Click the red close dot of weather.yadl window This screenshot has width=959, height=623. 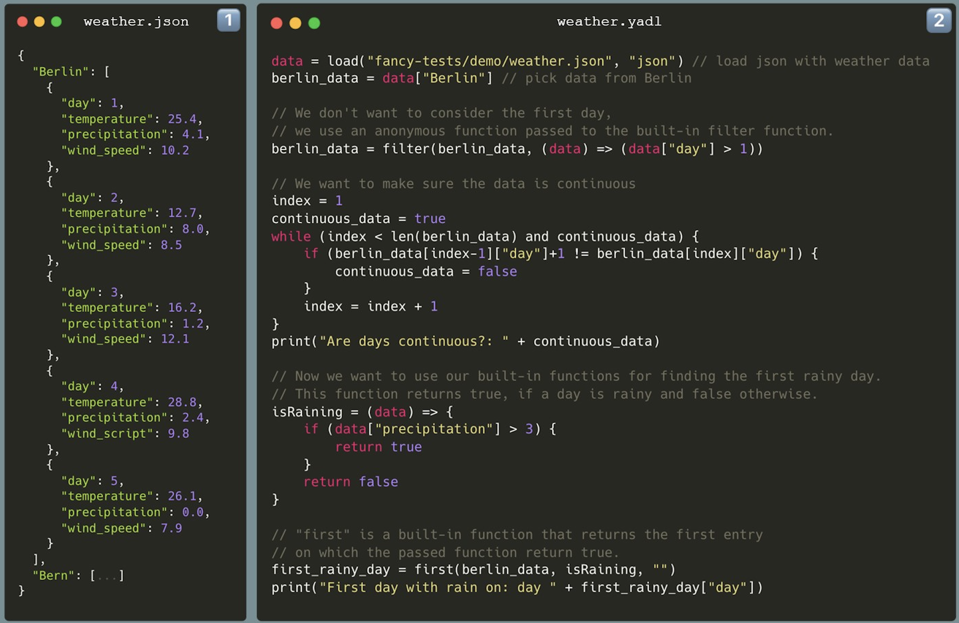pyautogui.click(x=277, y=23)
